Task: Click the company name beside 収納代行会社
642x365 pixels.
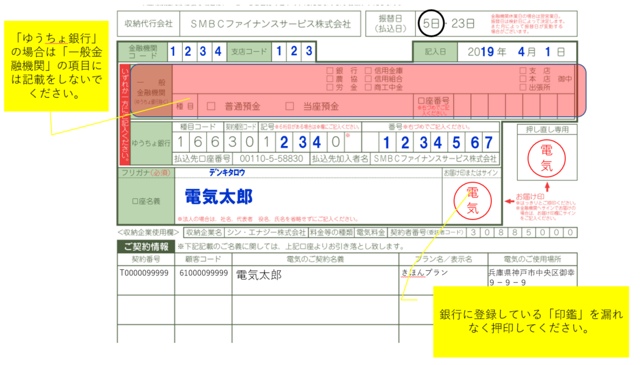Action: click(271, 24)
